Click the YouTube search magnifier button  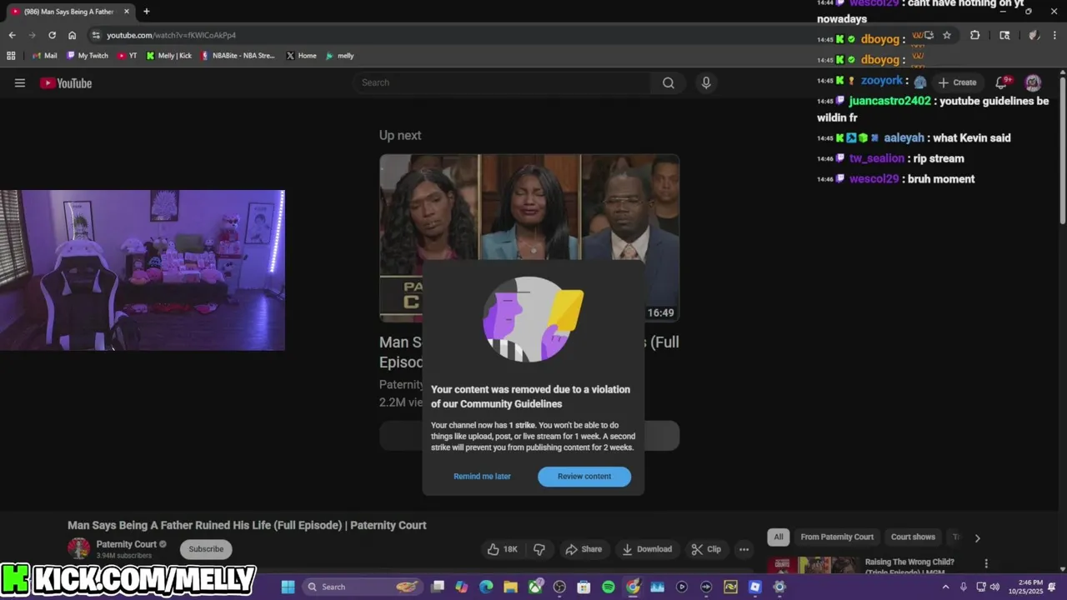click(x=669, y=82)
